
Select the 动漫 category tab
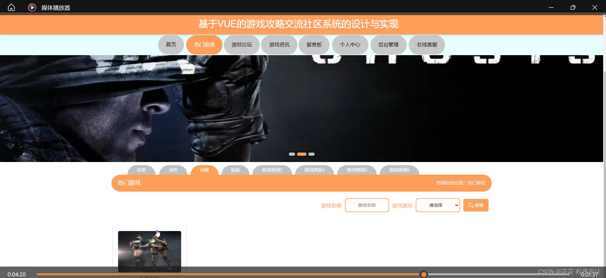coord(205,170)
